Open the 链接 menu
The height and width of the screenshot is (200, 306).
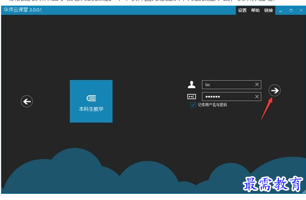pos(268,10)
